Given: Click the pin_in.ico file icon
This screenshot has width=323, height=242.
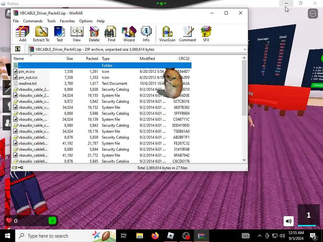Looking at the screenshot, I should (x=15, y=72).
